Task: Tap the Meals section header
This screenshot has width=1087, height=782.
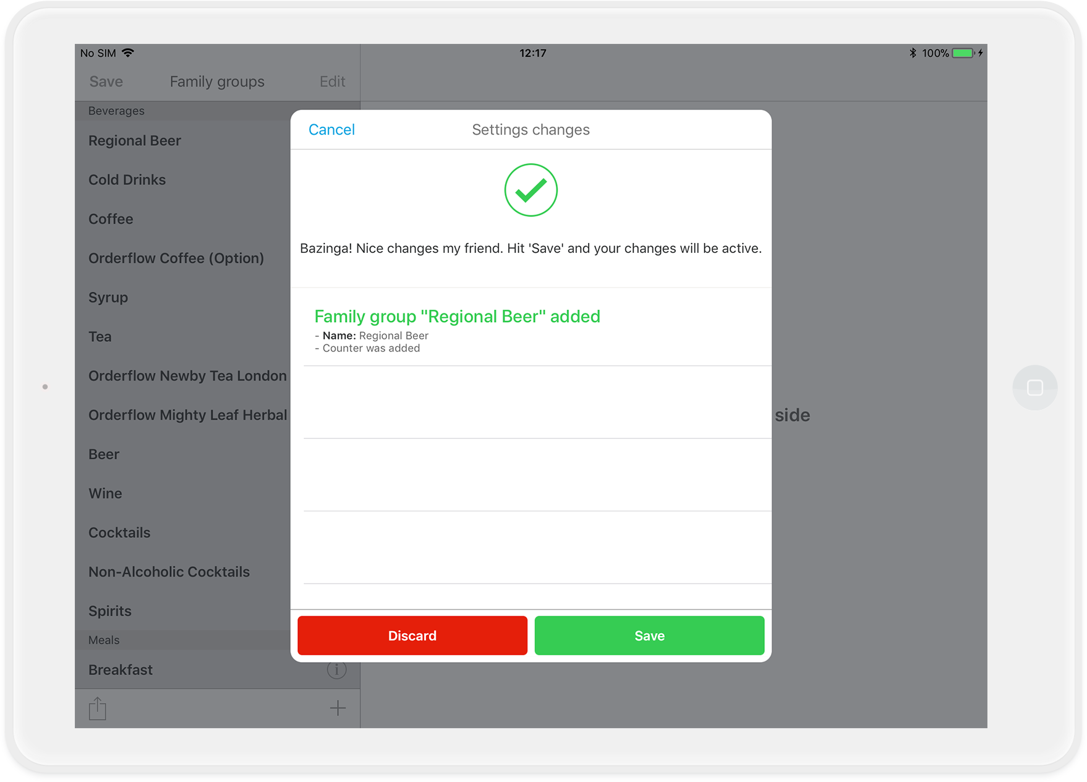Action: [x=183, y=640]
